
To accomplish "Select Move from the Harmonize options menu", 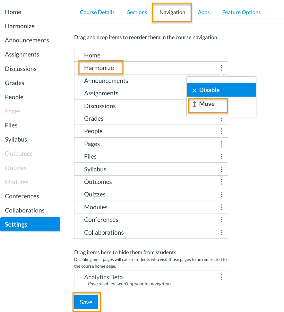I will (x=208, y=104).
